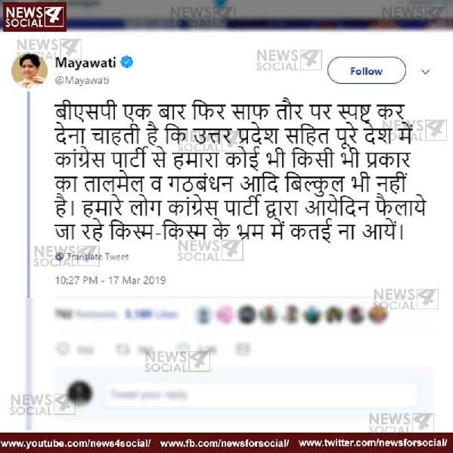453x453 pixels.
Task: Follow the Mayawati account
Action: point(366,70)
